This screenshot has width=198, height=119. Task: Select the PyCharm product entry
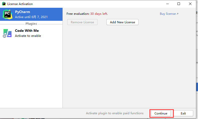click(31, 14)
